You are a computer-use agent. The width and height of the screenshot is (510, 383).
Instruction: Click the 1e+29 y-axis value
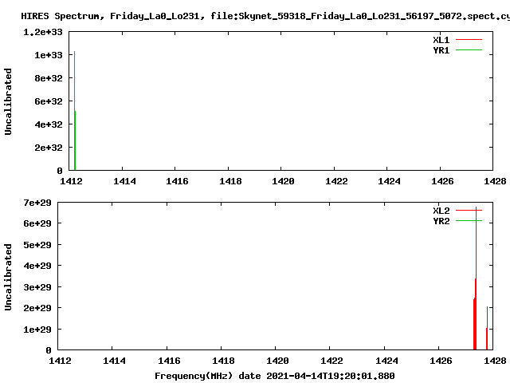(x=37, y=330)
